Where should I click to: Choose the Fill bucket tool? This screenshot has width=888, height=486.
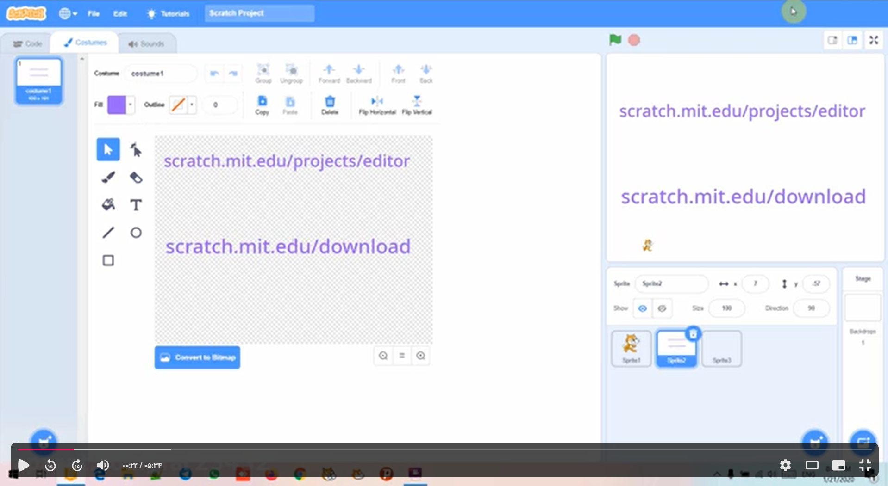pos(108,205)
